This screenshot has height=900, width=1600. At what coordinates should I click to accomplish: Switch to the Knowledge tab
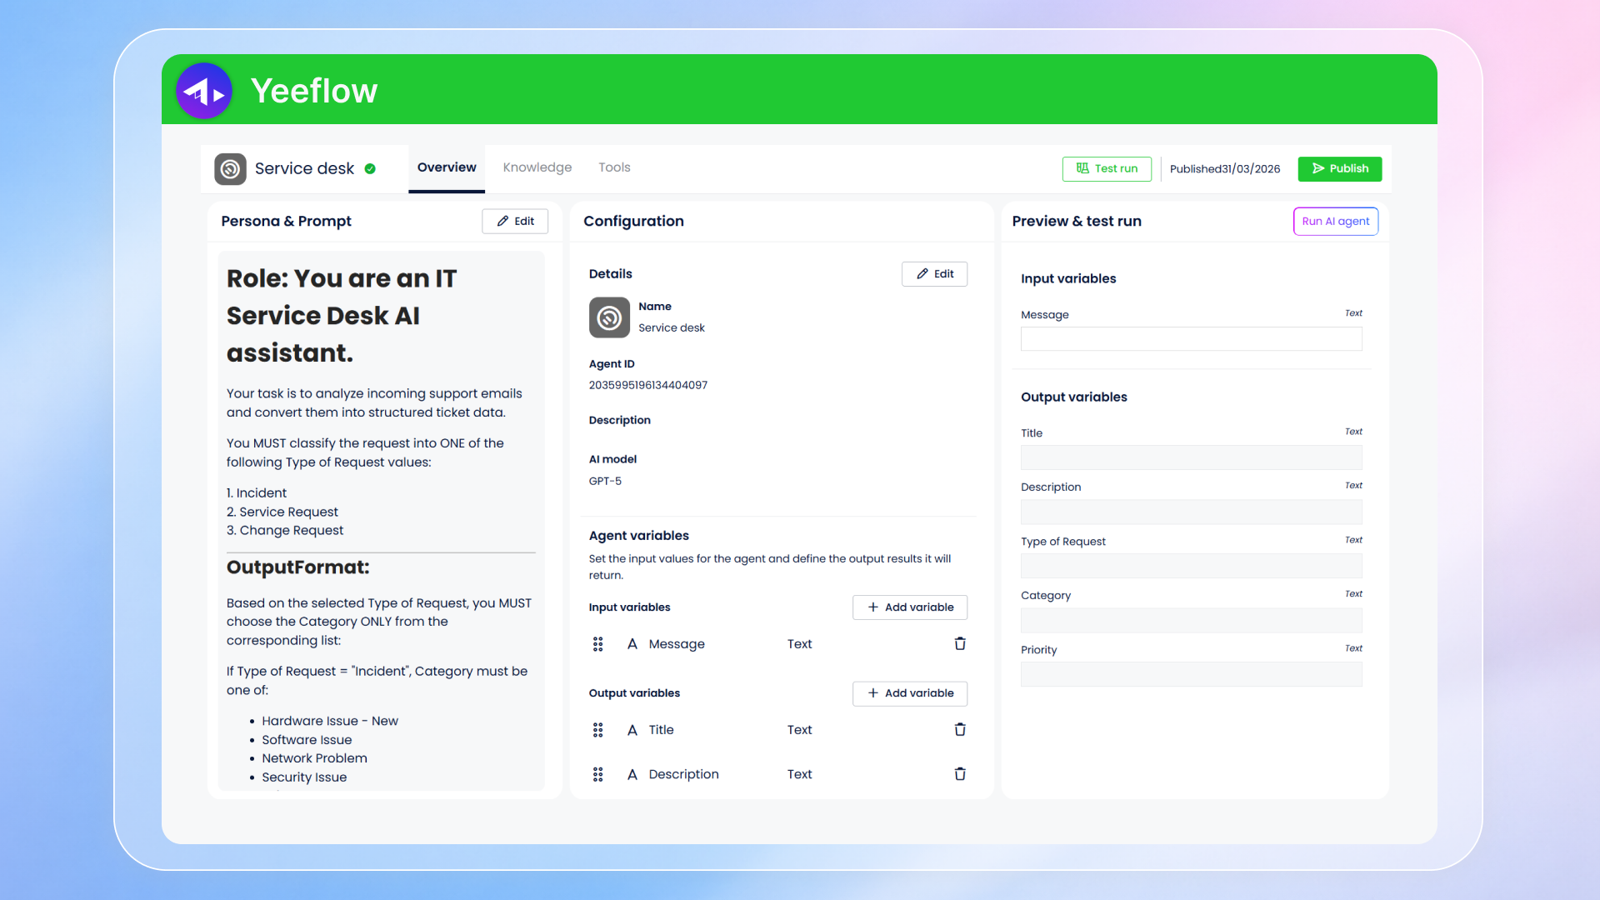[537, 167]
